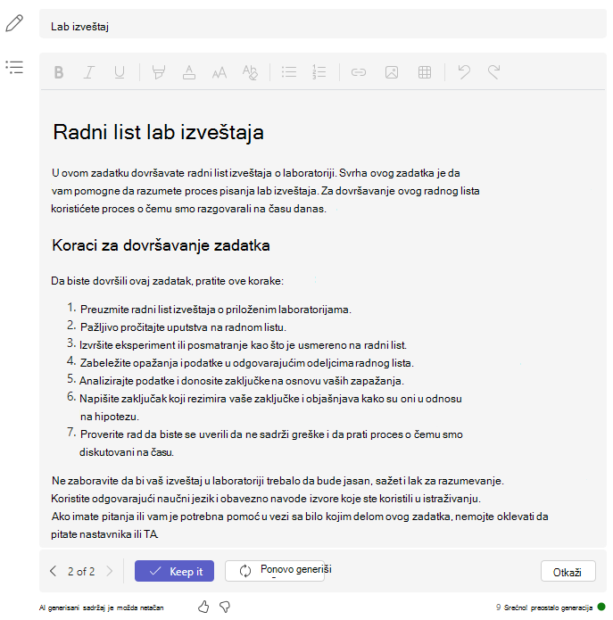Insert an image
This screenshot has height=620, width=613.
pyautogui.click(x=392, y=72)
